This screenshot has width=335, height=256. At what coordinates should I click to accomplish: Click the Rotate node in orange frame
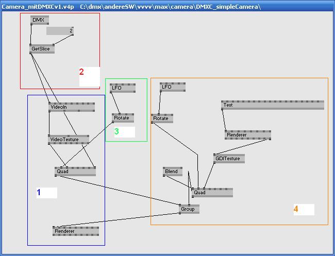tap(162, 118)
